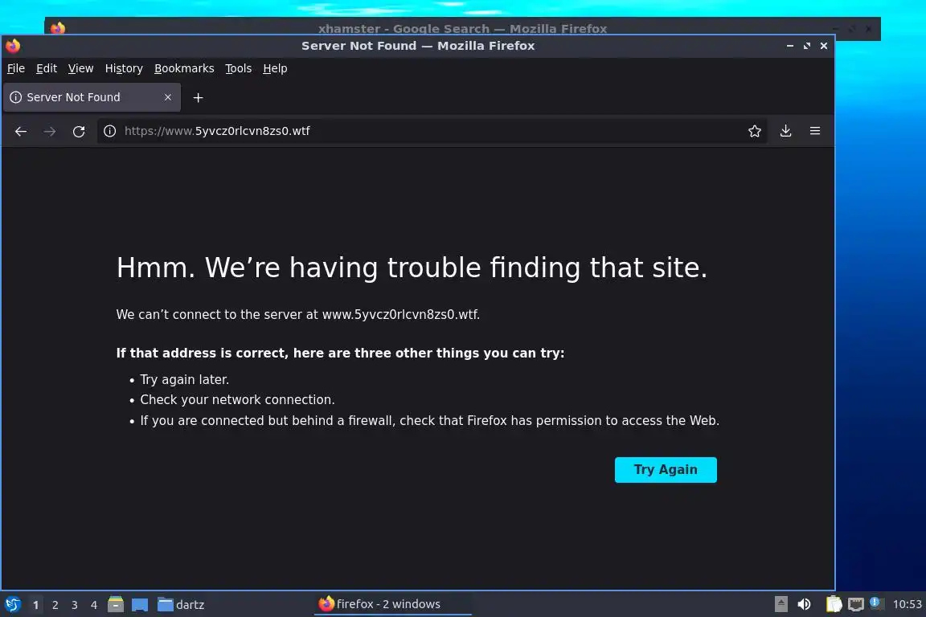Switch to workspace 4
The width and height of the screenshot is (926, 617).
tap(94, 605)
